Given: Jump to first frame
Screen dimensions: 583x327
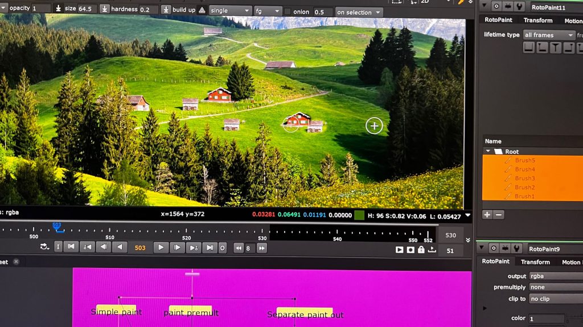Looking at the screenshot, I should click(x=71, y=246).
